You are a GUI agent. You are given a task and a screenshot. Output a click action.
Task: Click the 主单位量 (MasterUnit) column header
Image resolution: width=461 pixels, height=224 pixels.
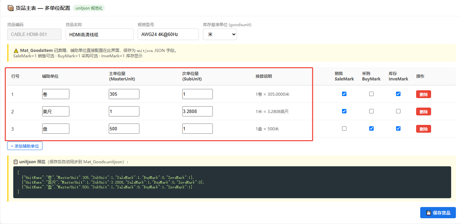pos(122,76)
